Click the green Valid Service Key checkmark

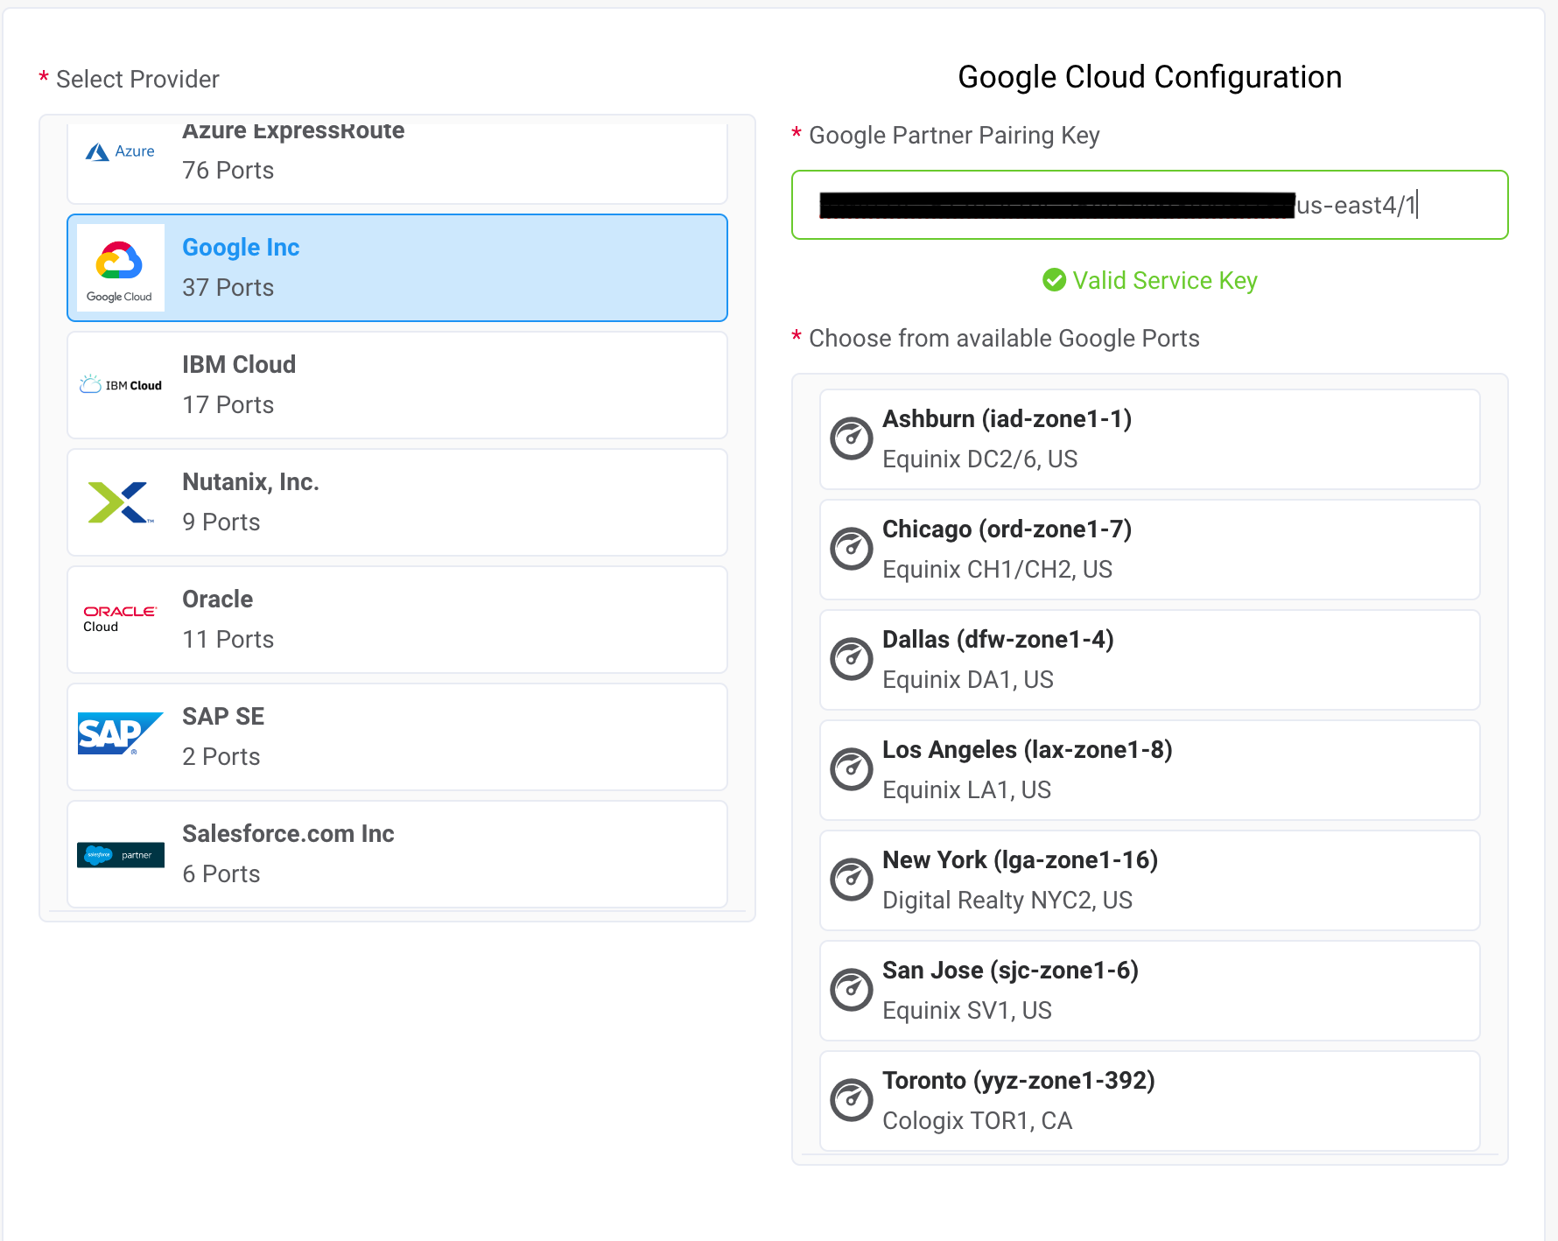point(1054,280)
